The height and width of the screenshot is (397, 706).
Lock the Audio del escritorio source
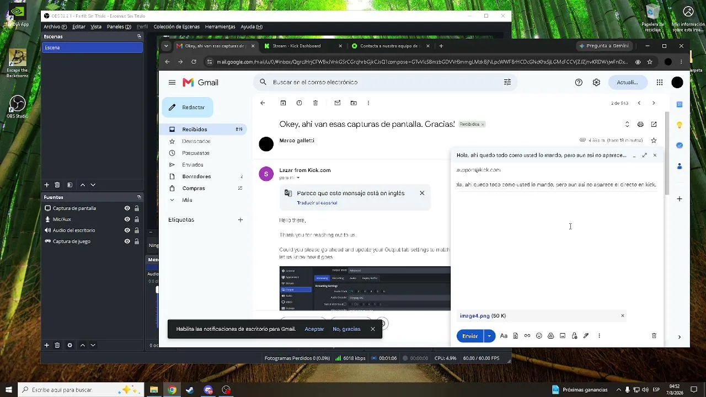pyautogui.click(x=137, y=230)
